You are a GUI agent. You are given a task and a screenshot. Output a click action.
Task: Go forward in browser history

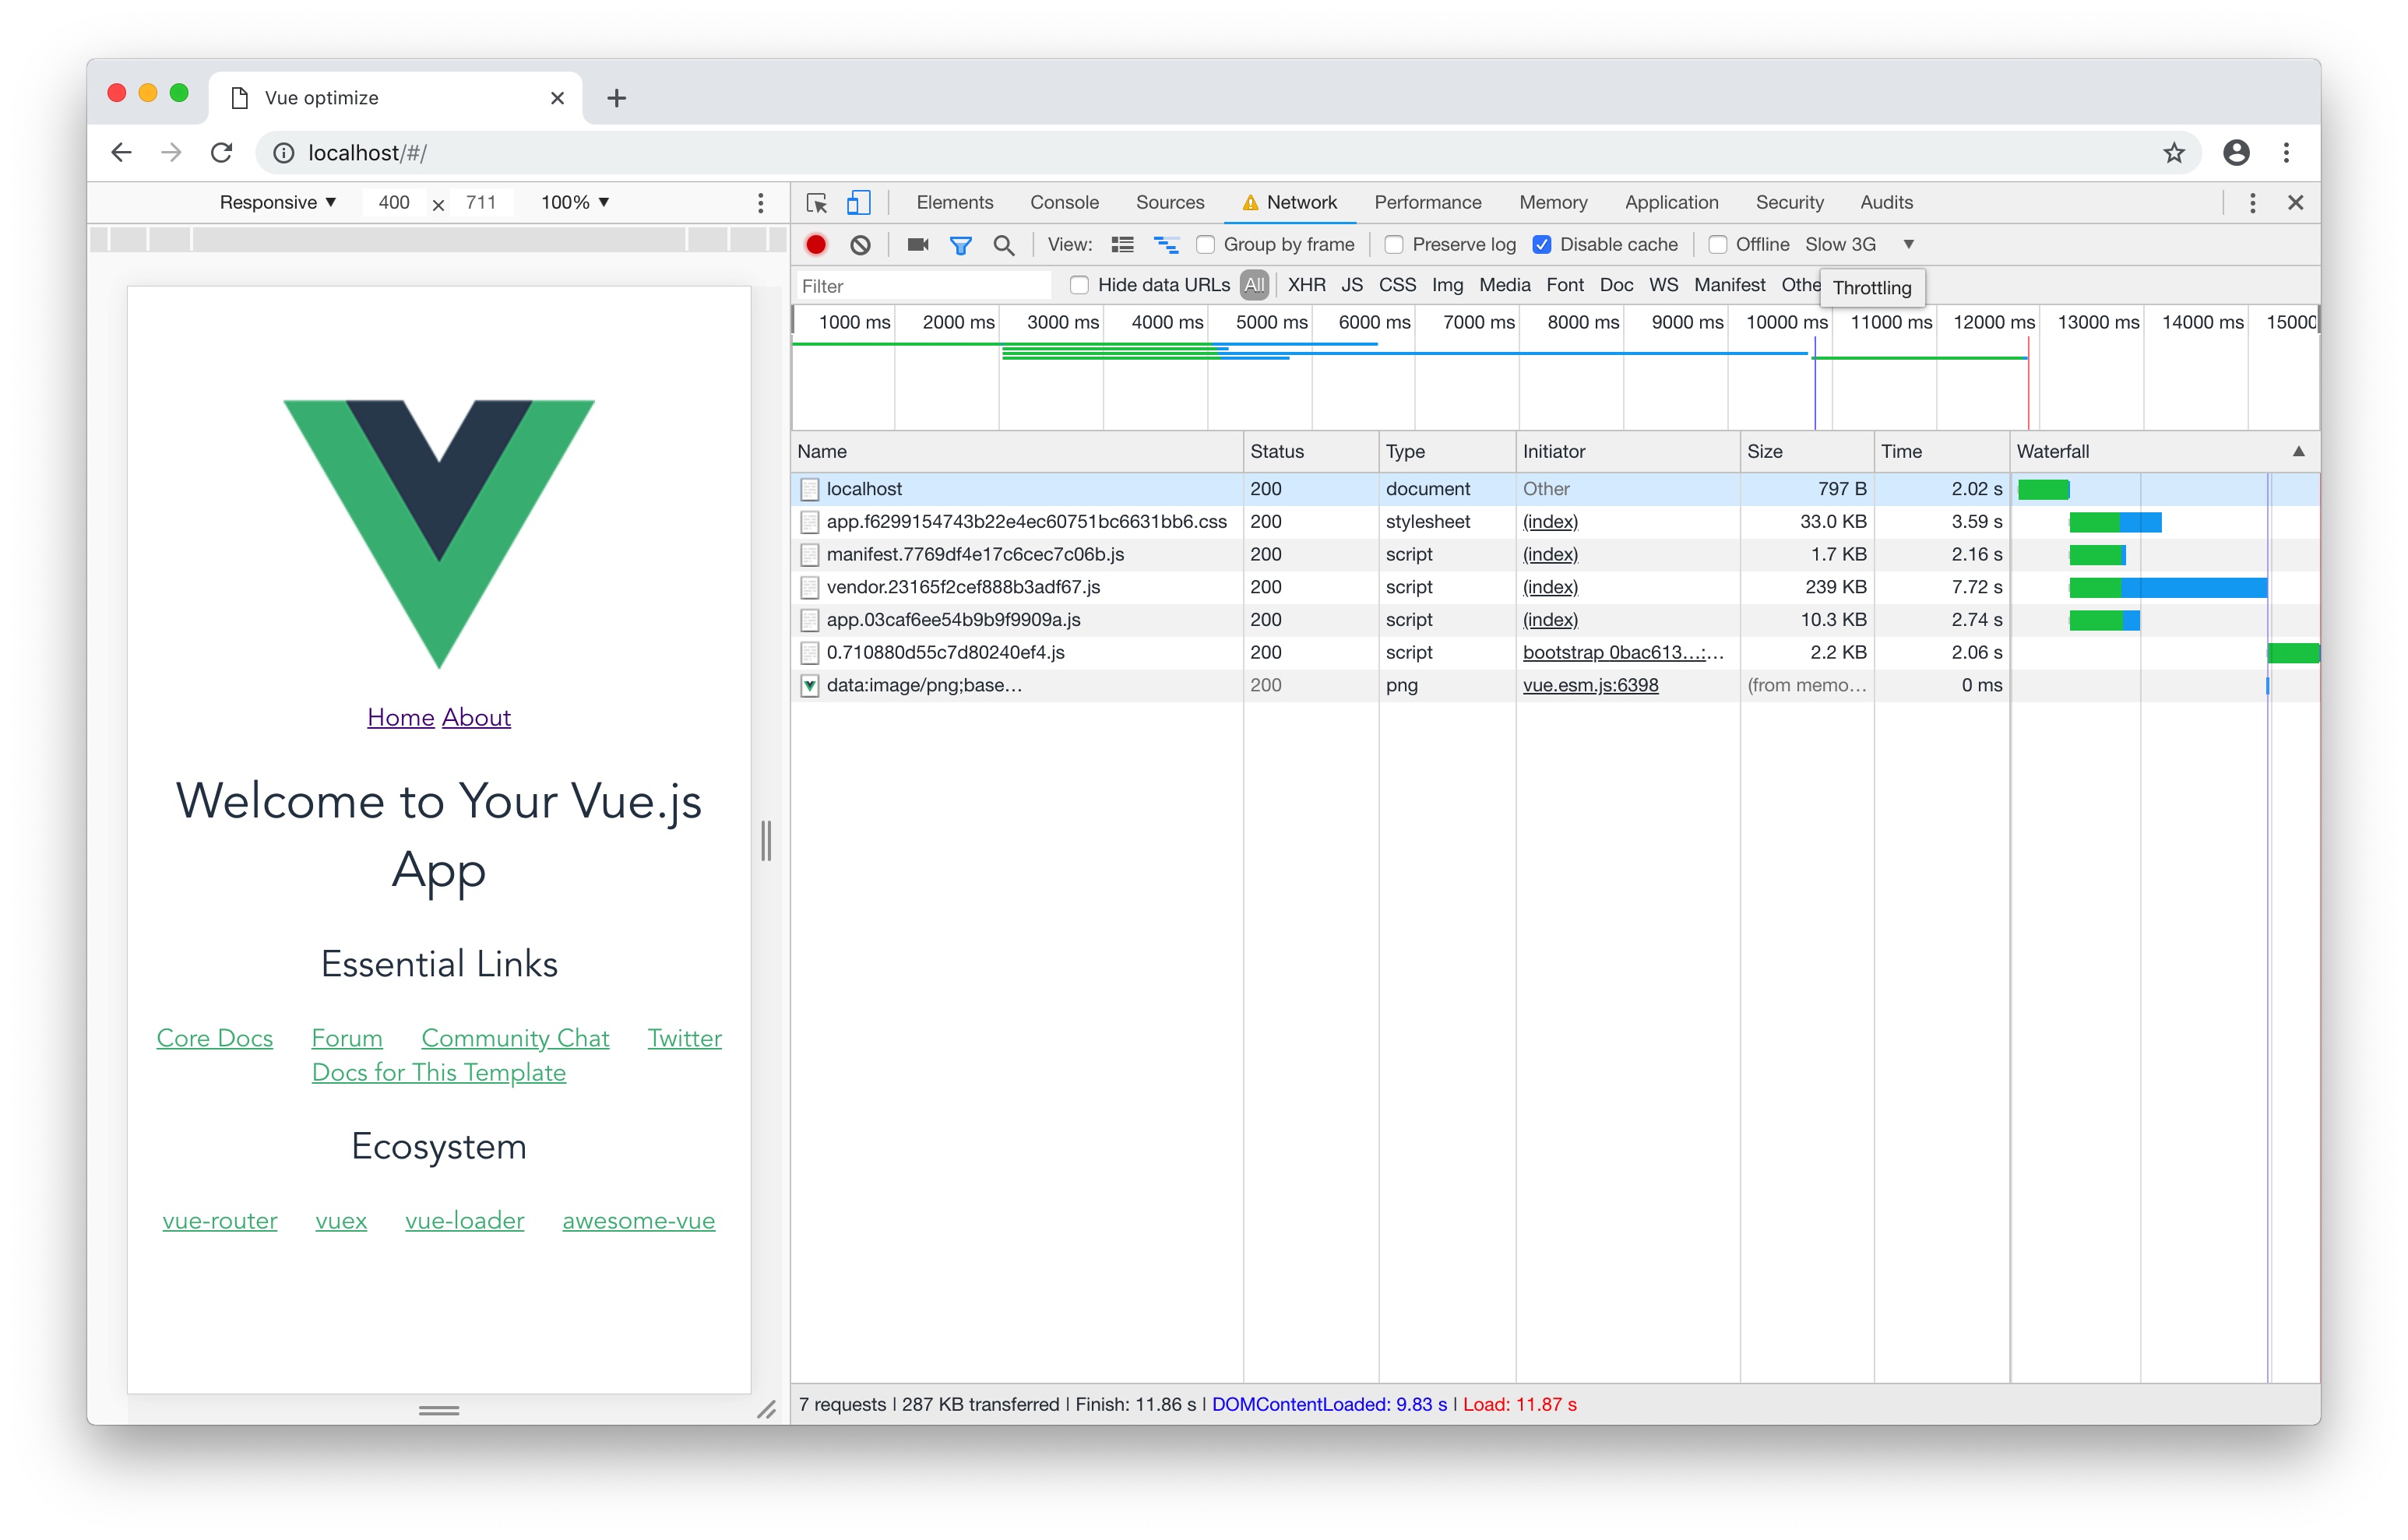click(x=172, y=153)
